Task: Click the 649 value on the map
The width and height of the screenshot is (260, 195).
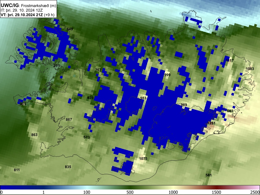Action: tap(70, 29)
